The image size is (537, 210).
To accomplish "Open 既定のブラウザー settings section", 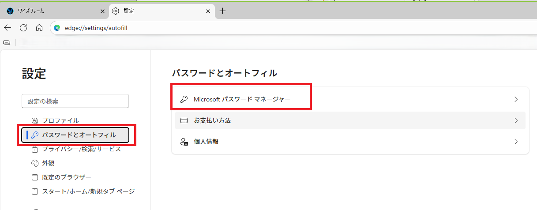I will 66,177.
